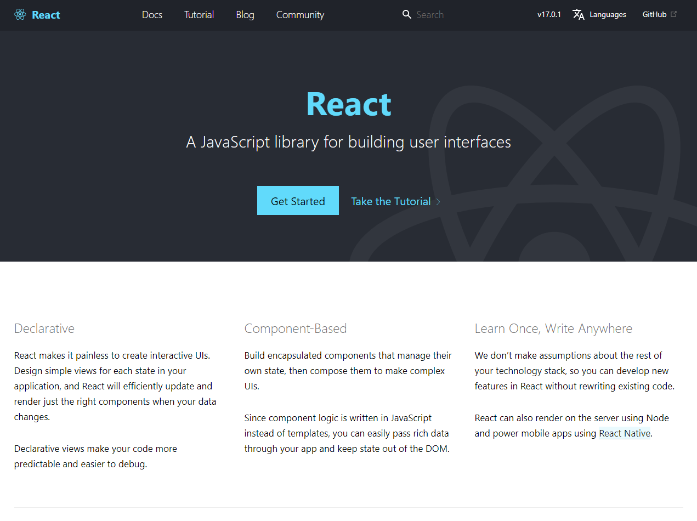Click the search magnifier icon
The height and width of the screenshot is (521, 697).
[406, 15]
